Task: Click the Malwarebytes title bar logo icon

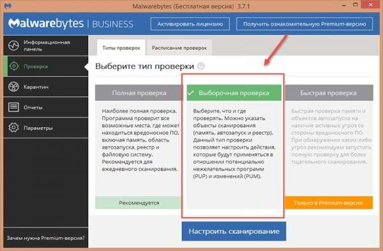Action: click(8, 6)
